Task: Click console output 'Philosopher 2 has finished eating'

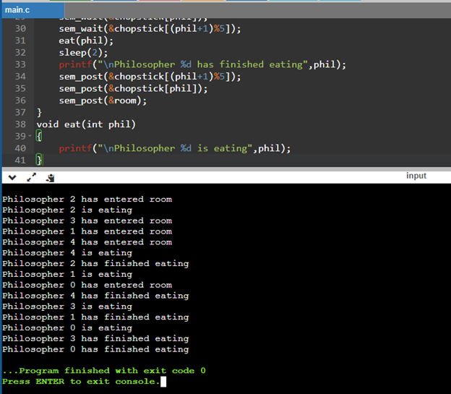Action: pos(95,264)
